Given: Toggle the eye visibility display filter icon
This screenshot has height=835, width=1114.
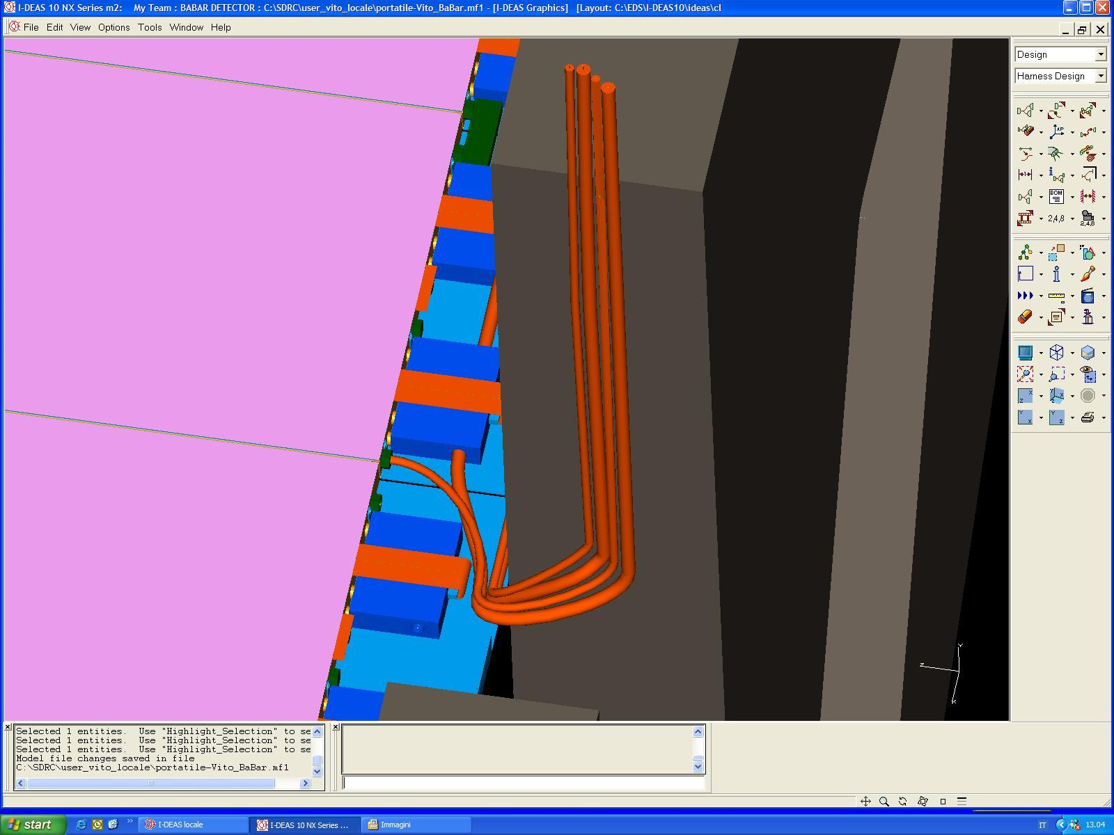Looking at the screenshot, I should pyautogui.click(x=1088, y=374).
